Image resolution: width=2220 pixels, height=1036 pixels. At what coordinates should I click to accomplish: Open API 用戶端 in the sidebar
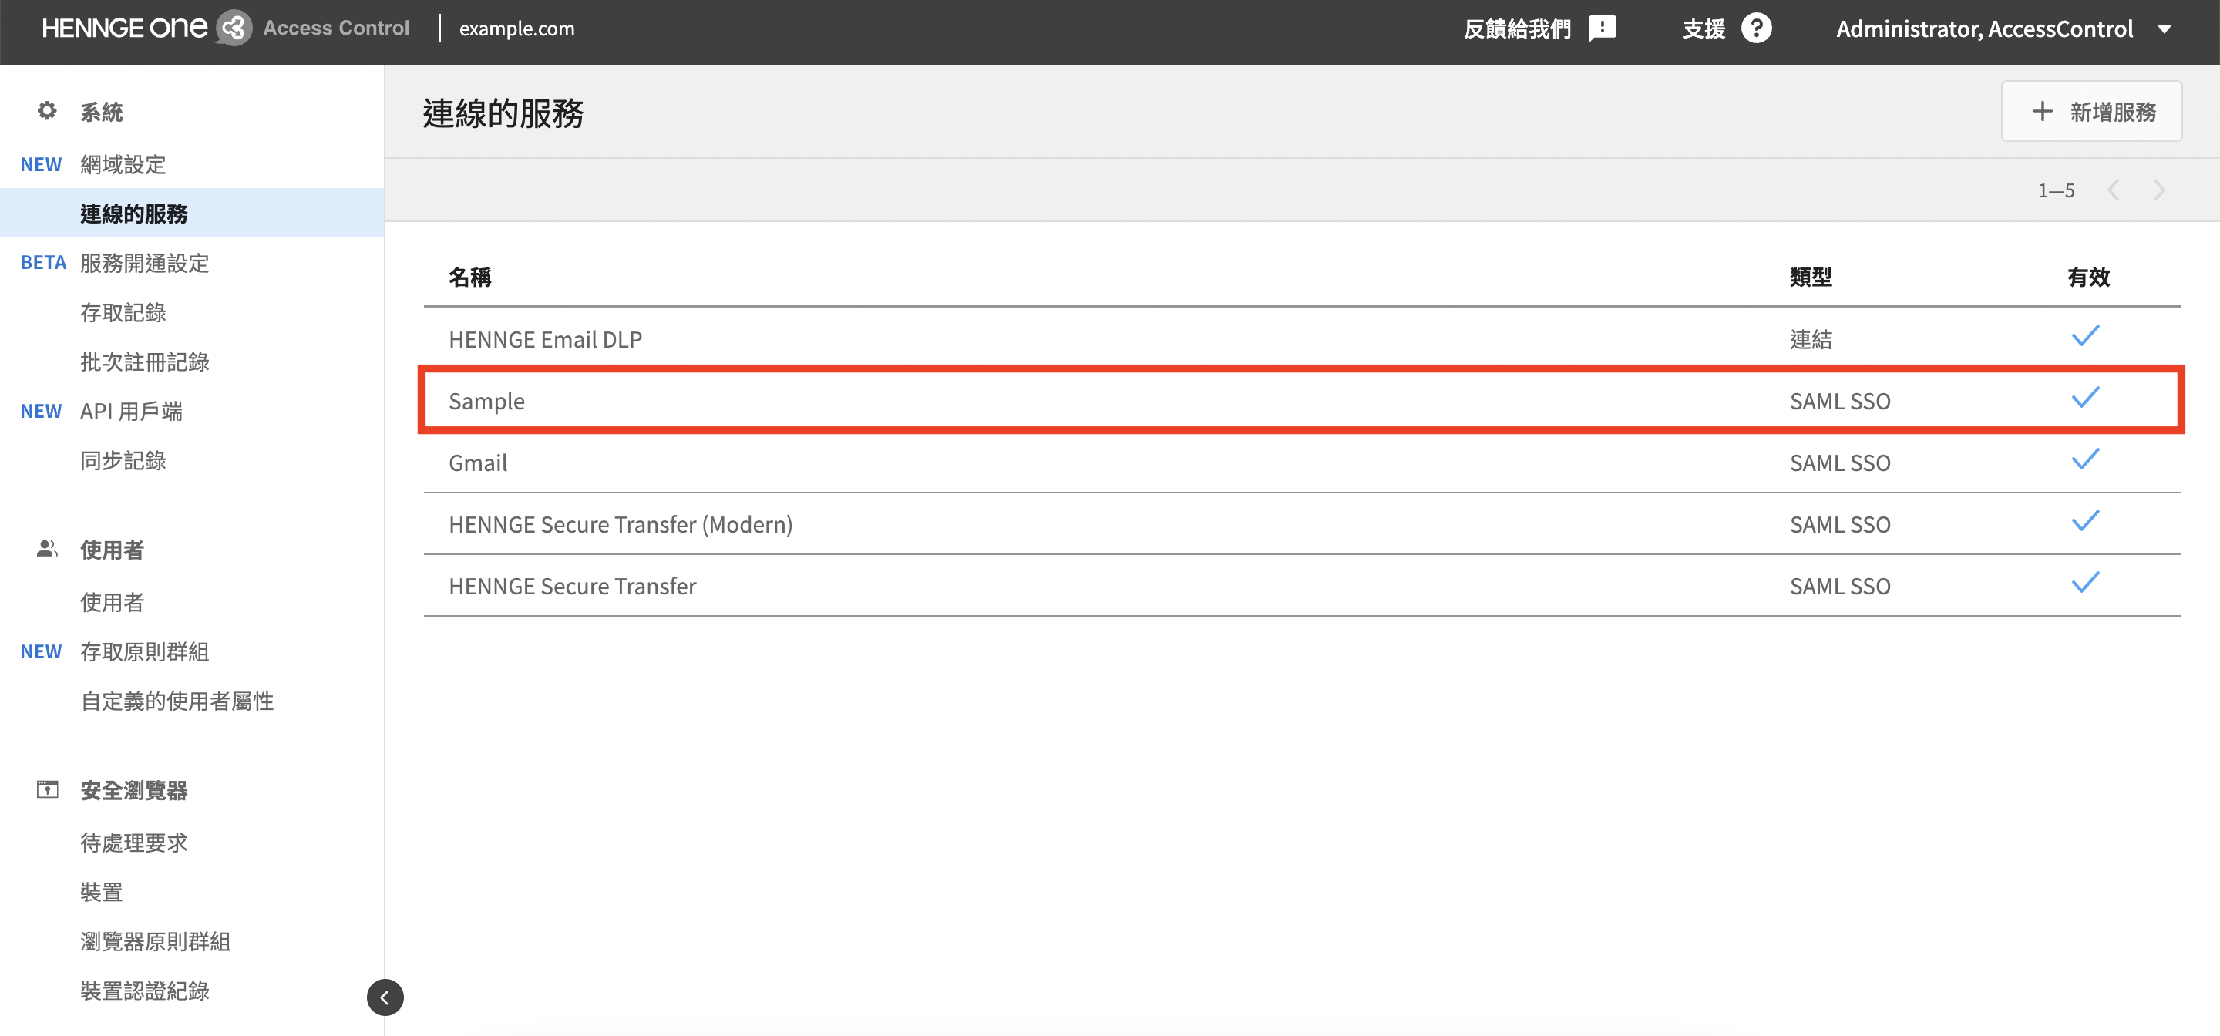click(131, 411)
